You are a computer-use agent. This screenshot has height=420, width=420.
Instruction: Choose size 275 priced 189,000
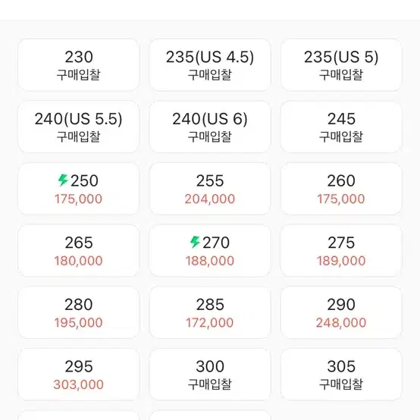pos(341,250)
